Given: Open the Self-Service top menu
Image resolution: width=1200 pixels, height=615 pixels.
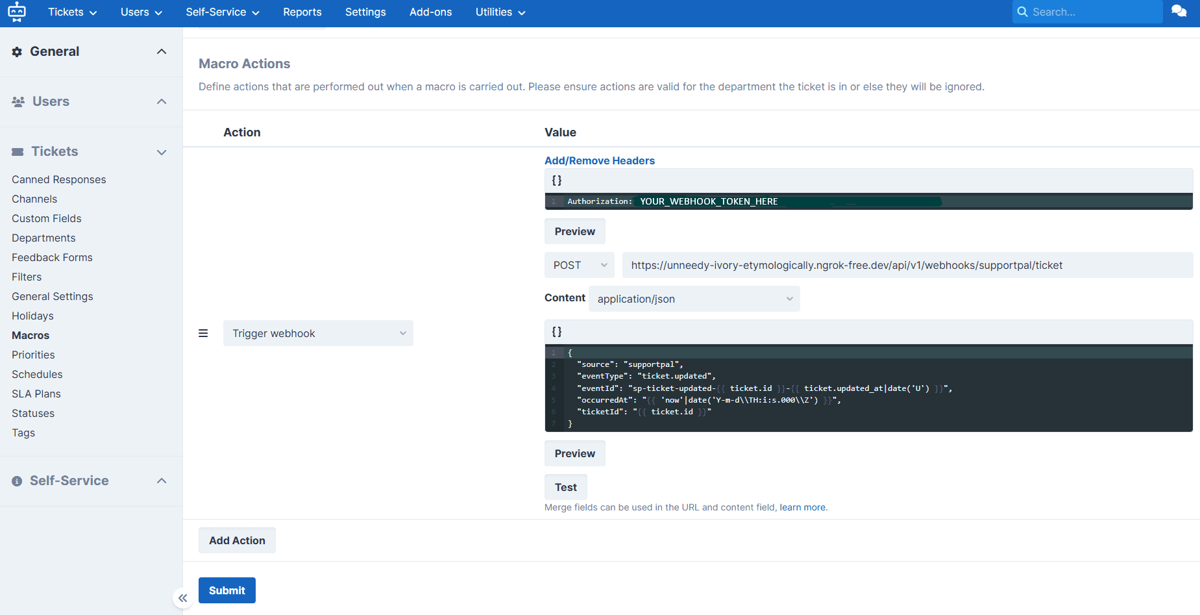Looking at the screenshot, I should pos(223,12).
